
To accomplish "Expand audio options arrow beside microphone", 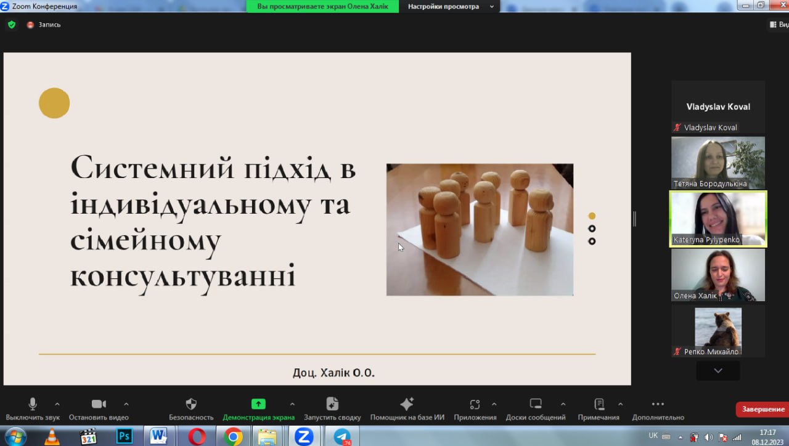I will [x=57, y=404].
